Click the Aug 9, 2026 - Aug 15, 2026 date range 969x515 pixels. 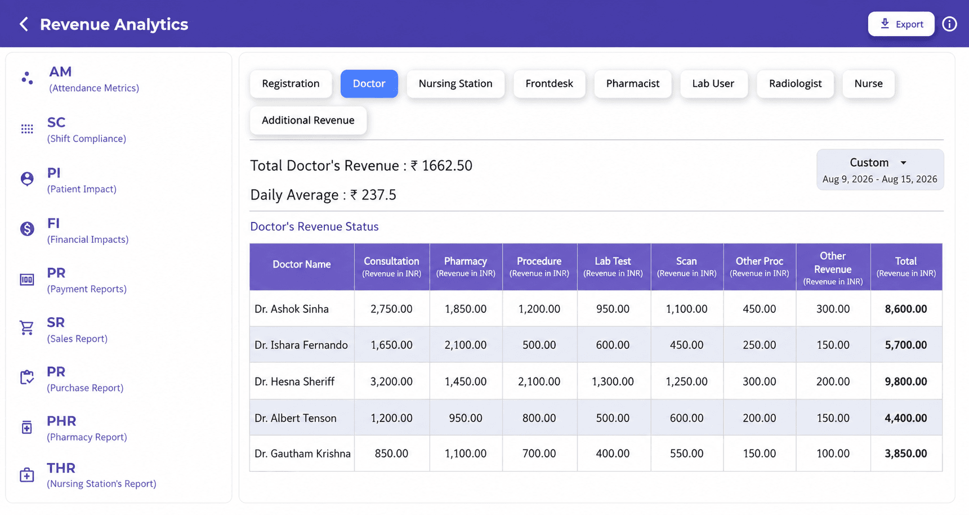(x=880, y=179)
